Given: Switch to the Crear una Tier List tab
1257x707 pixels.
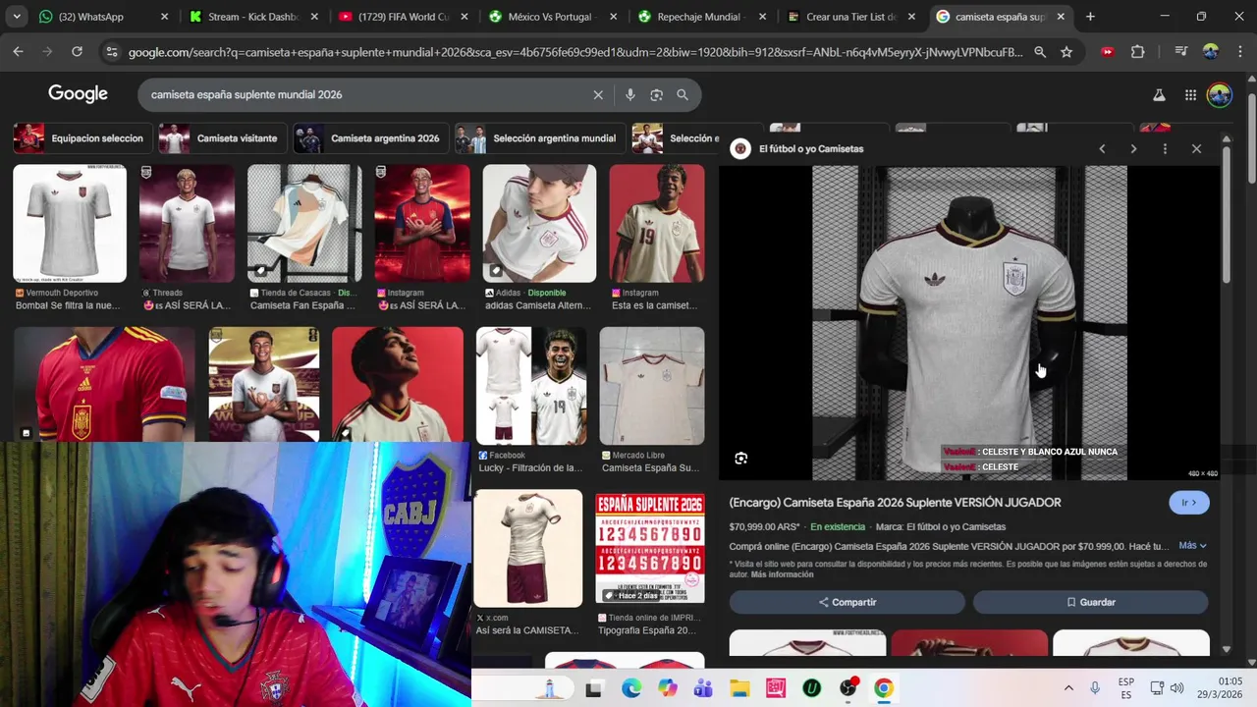Looking at the screenshot, I should tap(852, 17).
